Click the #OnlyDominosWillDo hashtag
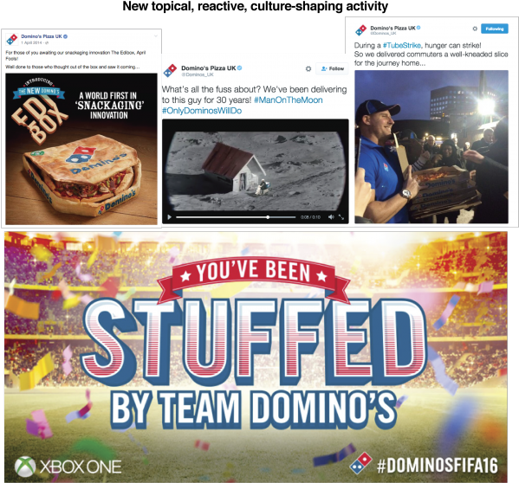 202,111
